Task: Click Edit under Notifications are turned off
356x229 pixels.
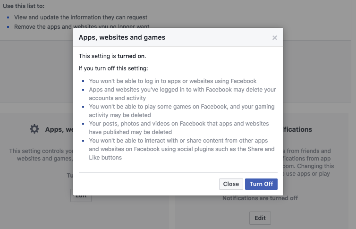Action: click(x=260, y=218)
